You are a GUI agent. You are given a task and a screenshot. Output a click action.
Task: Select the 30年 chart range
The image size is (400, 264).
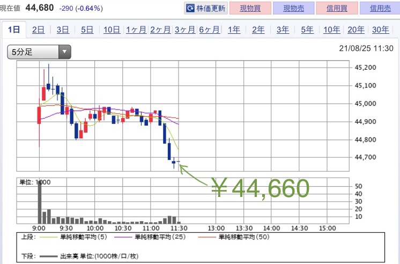(x=381, y=30)
